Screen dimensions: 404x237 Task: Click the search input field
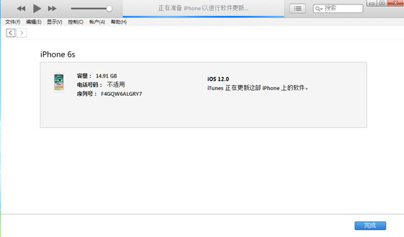[338, 8]
